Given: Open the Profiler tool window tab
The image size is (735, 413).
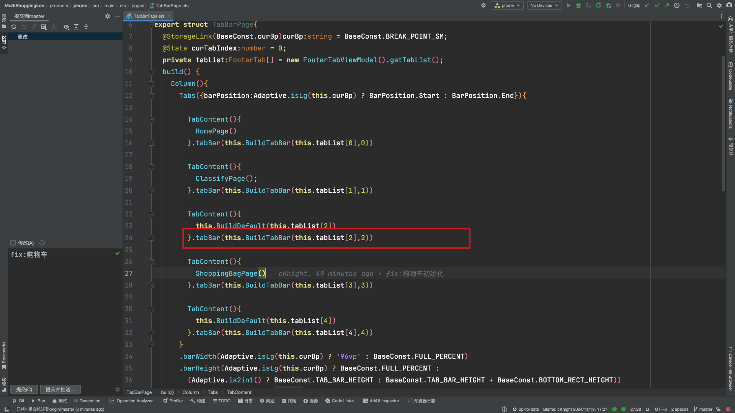Looking at the screenshot, I should [x=173, y=401].
